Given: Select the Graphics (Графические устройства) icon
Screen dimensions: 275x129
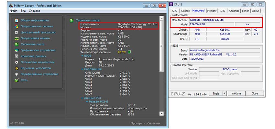Looking at the screenshot, I should [x=16, y=50].
